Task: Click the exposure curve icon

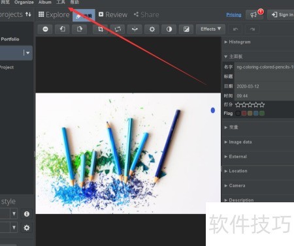Action: (x=186, y=29)
